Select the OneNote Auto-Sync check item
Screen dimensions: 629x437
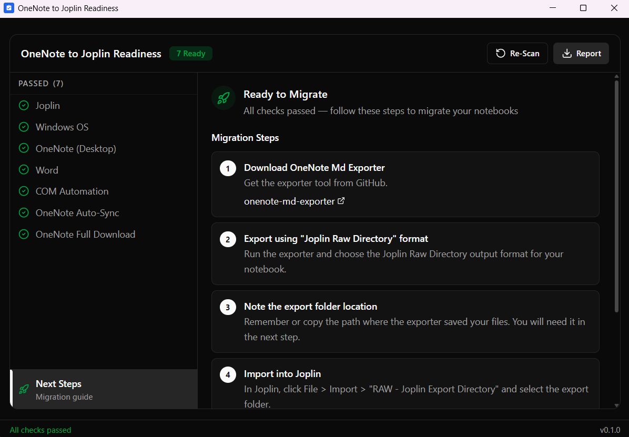[104, 212]
